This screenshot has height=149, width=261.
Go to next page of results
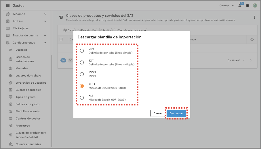pos(251,60)
